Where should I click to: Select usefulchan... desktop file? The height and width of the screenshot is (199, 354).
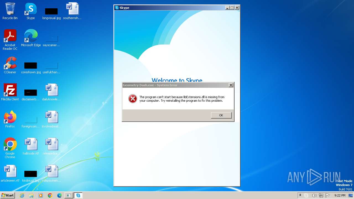coord(51,68)
